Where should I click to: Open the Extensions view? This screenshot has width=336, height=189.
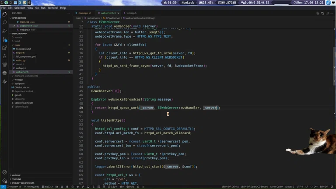point(4,48)
